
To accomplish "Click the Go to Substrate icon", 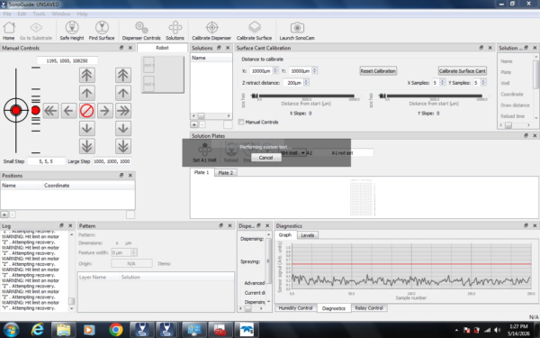I will pyautogui.click(x=36, y=31).
